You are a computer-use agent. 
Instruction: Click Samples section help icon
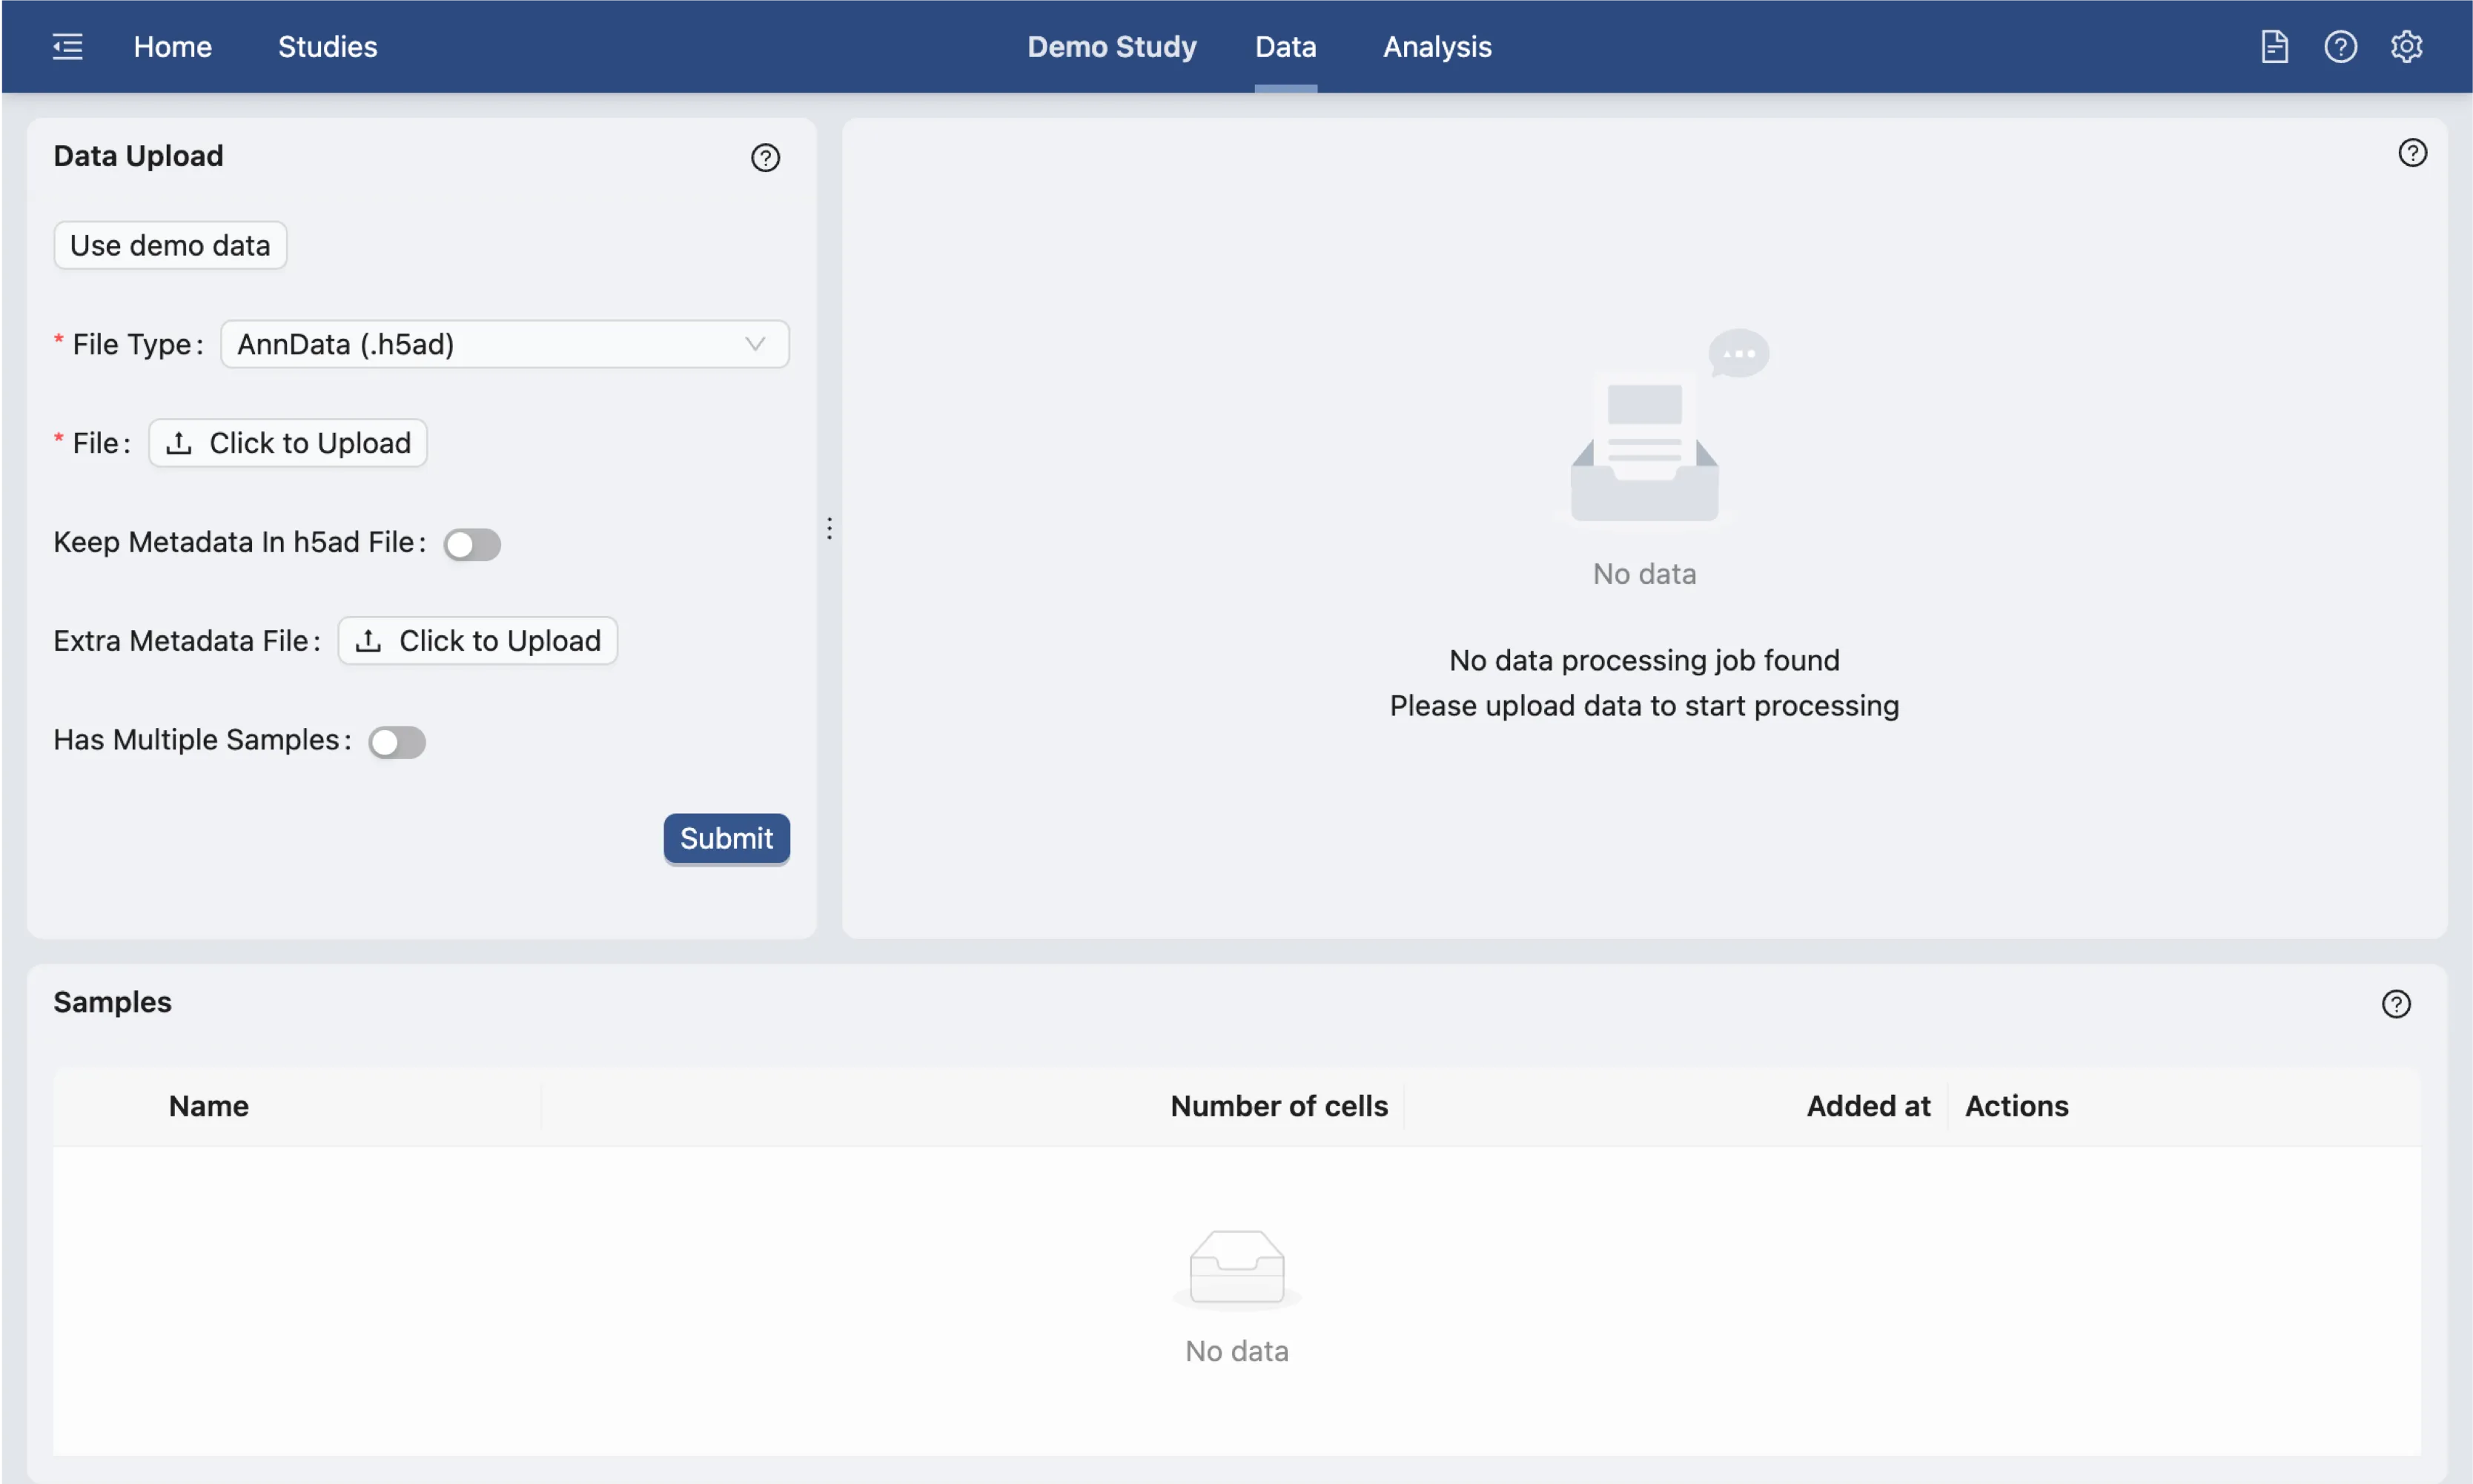pyautogui.click(x=2395, y=1004)
